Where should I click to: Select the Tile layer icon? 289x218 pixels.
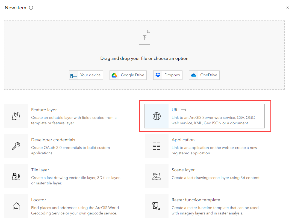tap(16, 176)
